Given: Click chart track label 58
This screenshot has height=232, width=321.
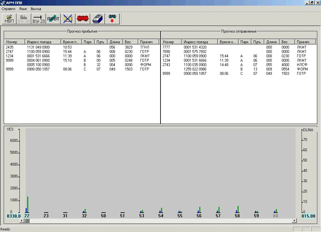Looking at the screenshot, I should 237,216.
